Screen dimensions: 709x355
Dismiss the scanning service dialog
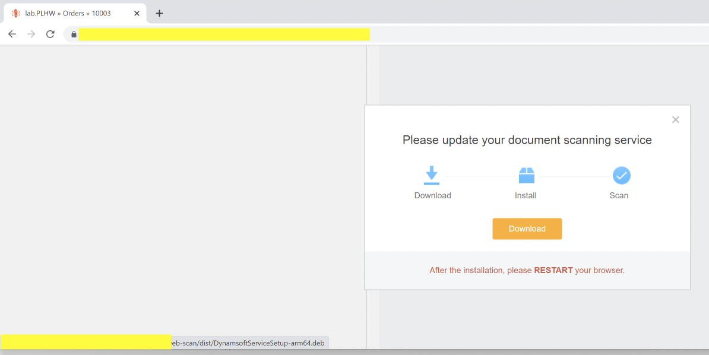pyautogui.click(x=675, y=119)
